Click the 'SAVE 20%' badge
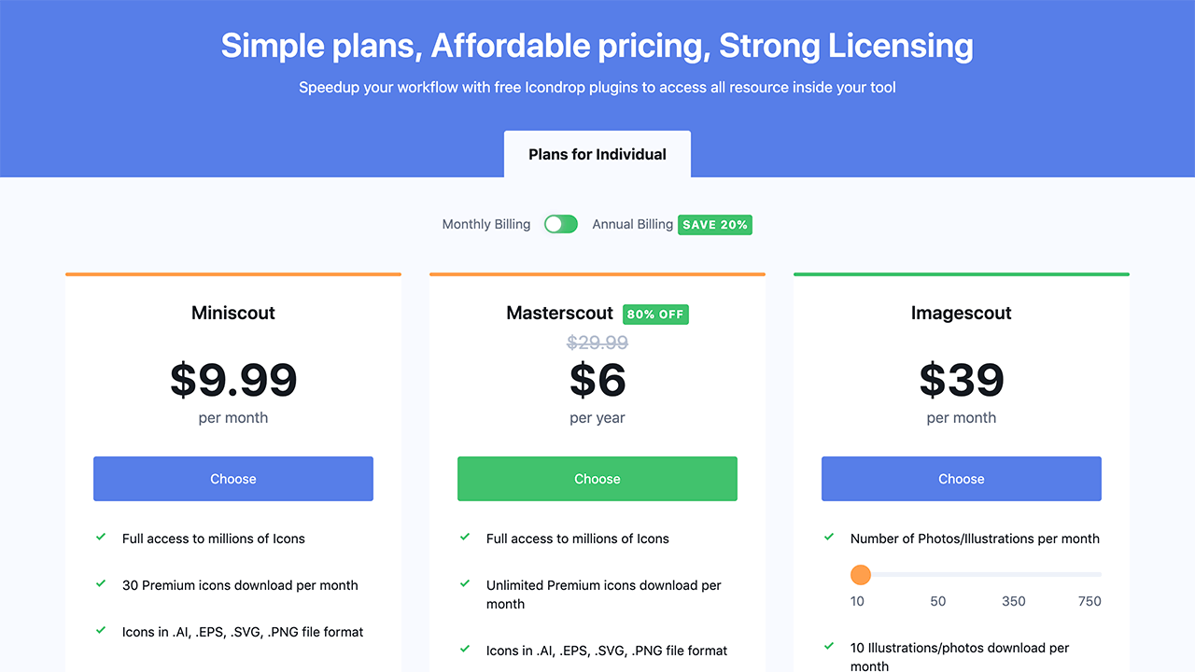The width and height of the screenshot is (1195, 672). click(715, 225)
